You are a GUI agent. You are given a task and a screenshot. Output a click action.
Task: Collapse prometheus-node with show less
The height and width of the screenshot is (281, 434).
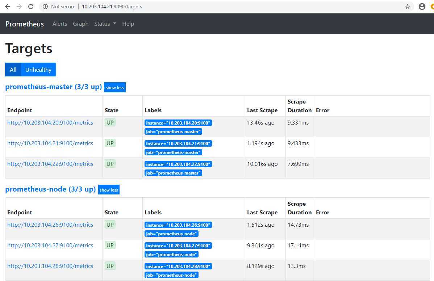109,190
